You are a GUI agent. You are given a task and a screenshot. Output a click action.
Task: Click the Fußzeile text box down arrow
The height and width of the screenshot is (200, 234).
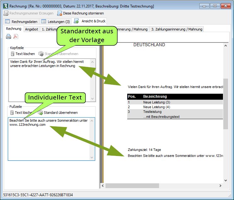[x=92, y=157]
